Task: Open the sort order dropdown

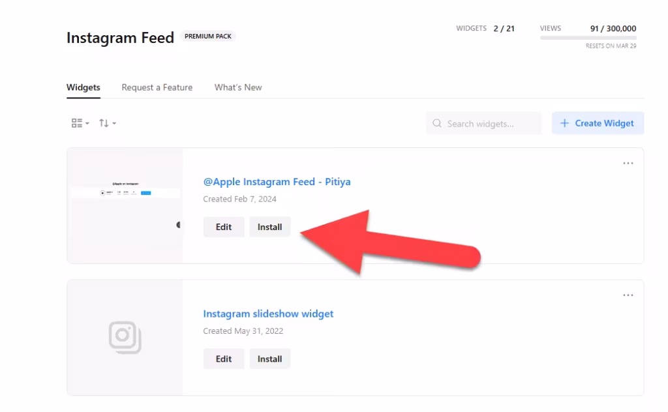Action: click(108, 123)
